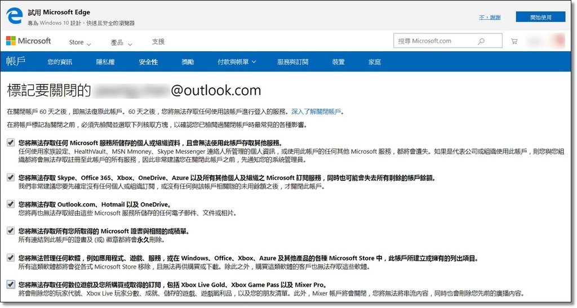Go to the 帳戶 home tab
This screenshot has height=308, width=577.
(x=16, y=61)
